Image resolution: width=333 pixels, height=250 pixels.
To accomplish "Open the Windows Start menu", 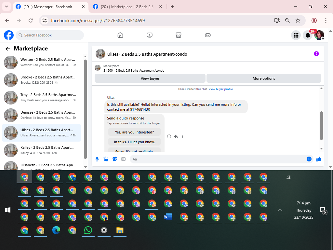I will click(x=8, y=210).
